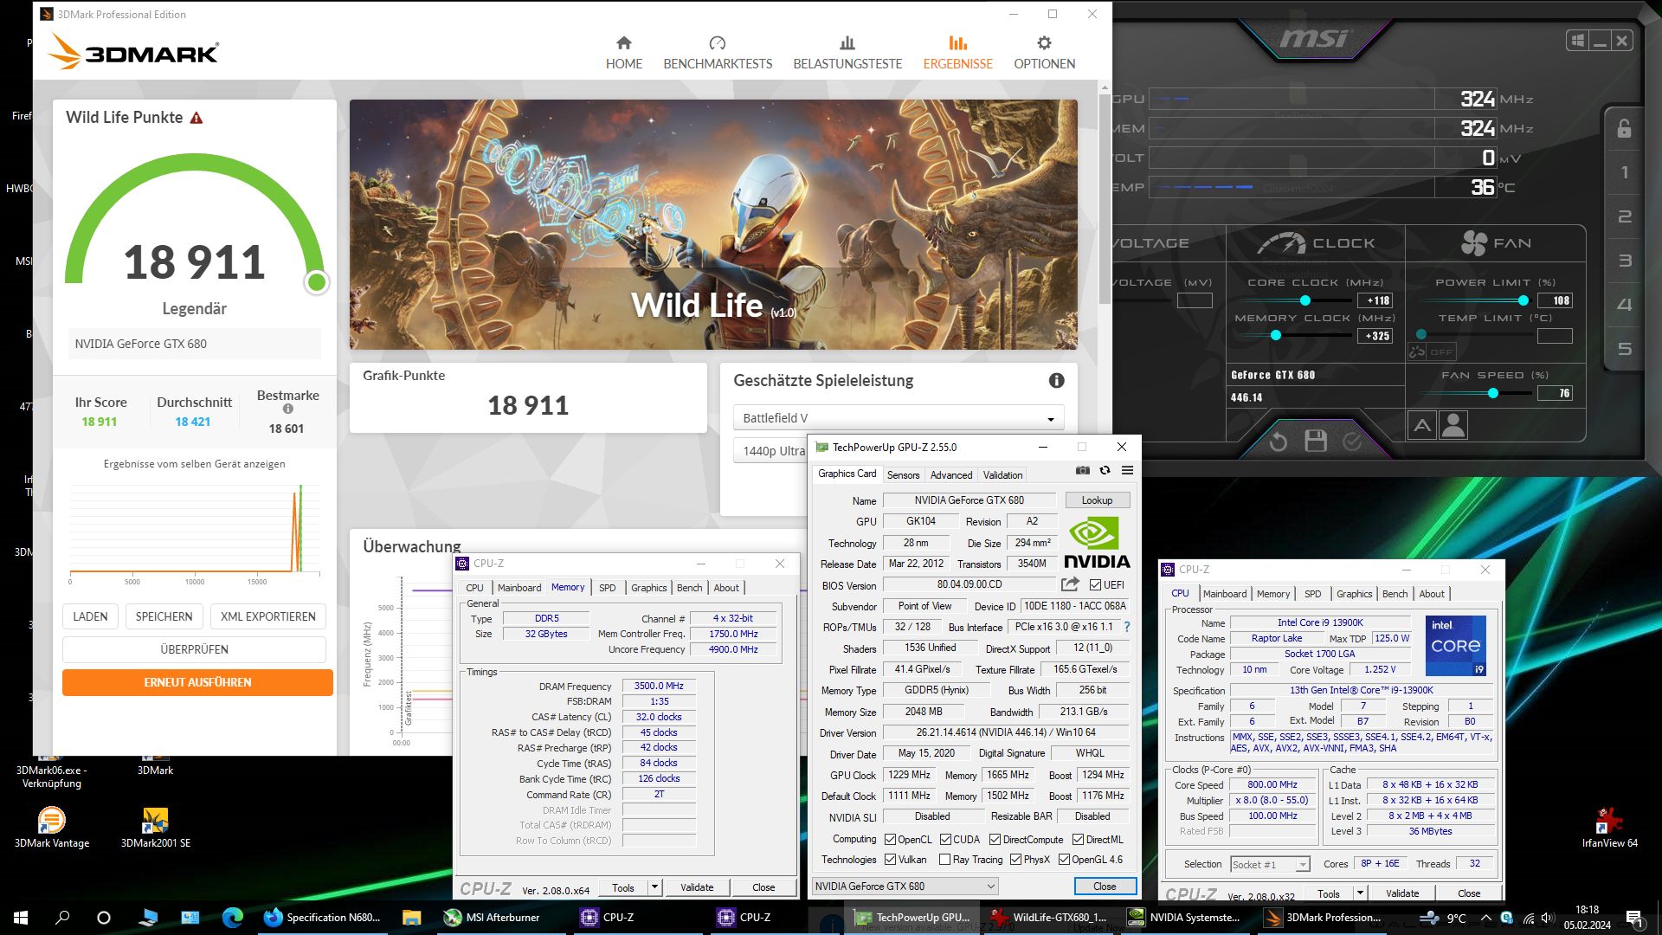Open the GPU selection dropdown in GPU-Z

tap(905, 887)
